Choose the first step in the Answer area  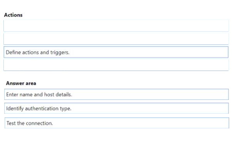[x=116, y=94]
